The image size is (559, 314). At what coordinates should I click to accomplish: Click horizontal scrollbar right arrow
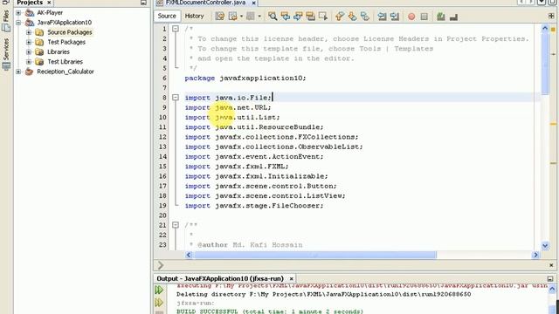[x=535, y=255]
